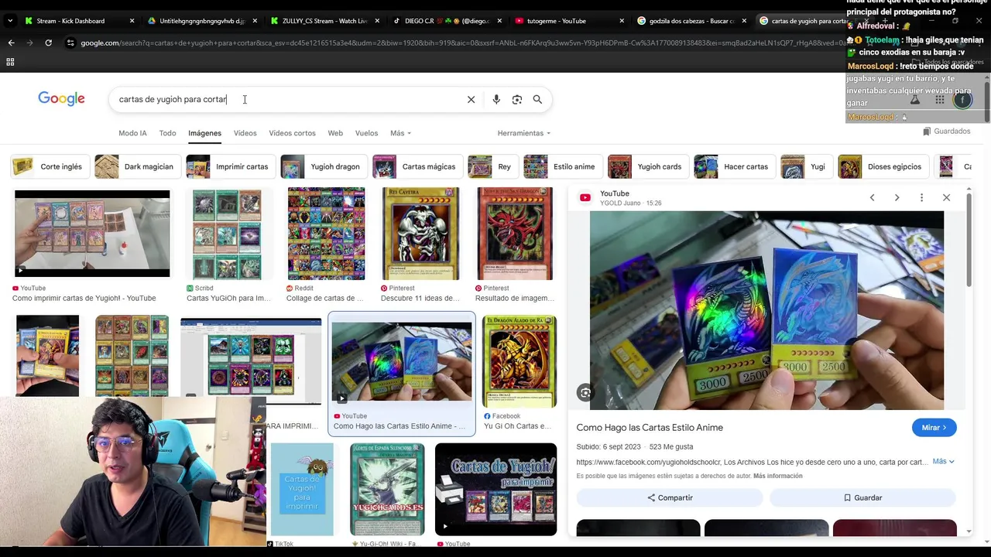The height and width of the screenshot is (557, 991).
Task: Switch to Stream - Kick Dashboard tab
Action: click(x=76, y=21)
